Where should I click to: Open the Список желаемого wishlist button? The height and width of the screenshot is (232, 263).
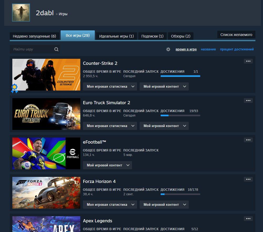236,35
